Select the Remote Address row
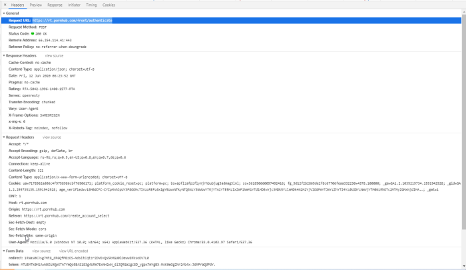The height and width of the screenshot is (270, 466). (40, 40)
